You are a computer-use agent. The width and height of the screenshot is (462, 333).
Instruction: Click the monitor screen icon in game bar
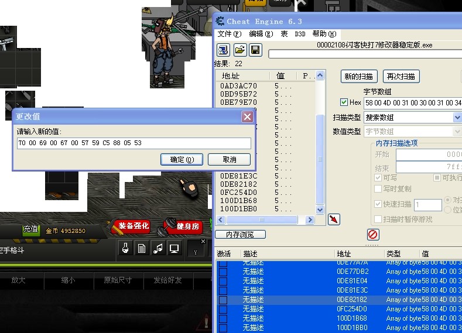[174, 248]
